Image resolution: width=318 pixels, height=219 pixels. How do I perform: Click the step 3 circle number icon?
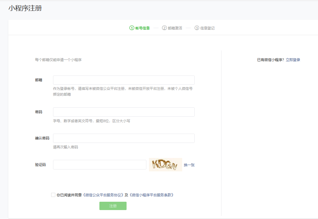tap(197, 28)
